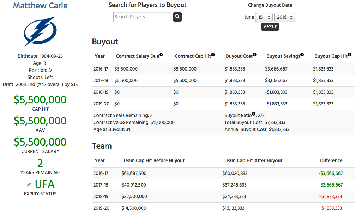Click the APPLY button
Viewport: 355px width, 213px height.
[x=270, y=27]
